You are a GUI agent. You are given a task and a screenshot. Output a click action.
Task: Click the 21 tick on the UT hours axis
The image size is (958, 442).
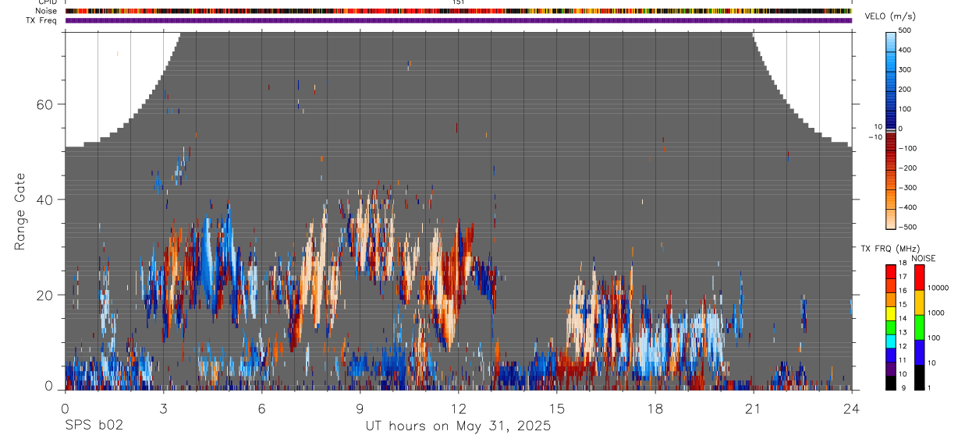point(754,408)
